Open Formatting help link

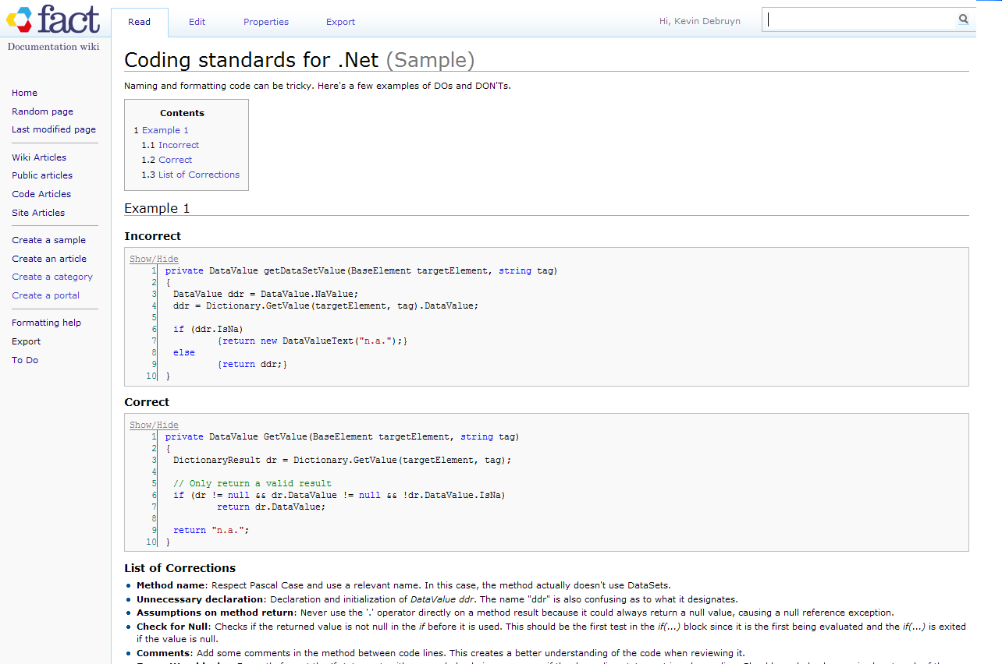[x=46, y=323]
